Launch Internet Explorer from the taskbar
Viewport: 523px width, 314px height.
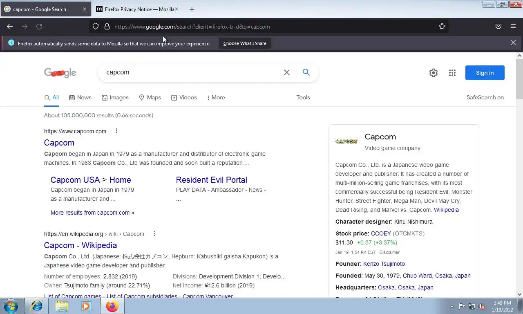click(37, 306)
